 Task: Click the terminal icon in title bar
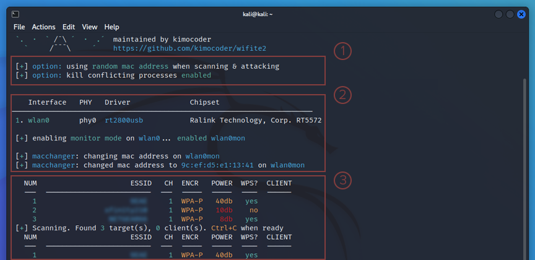click(x=15, y=14)
